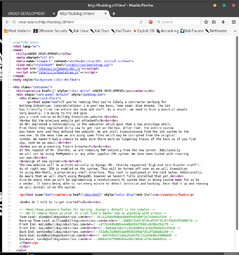
Task: Click in the Search box
Action: pos(179,22)
